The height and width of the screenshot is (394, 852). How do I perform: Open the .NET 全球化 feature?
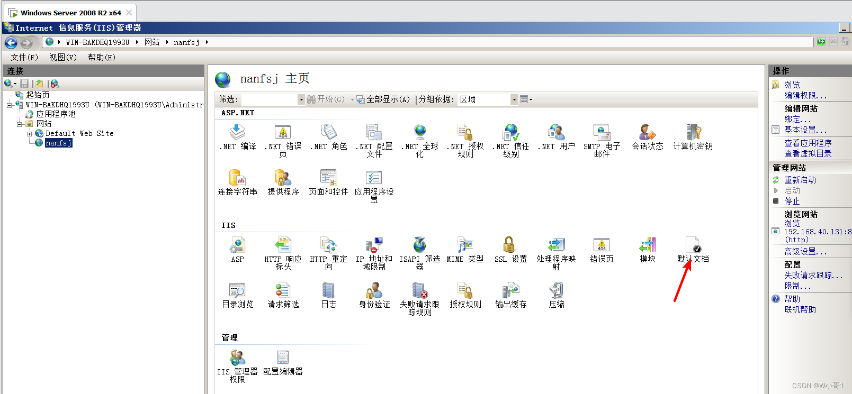419,141
